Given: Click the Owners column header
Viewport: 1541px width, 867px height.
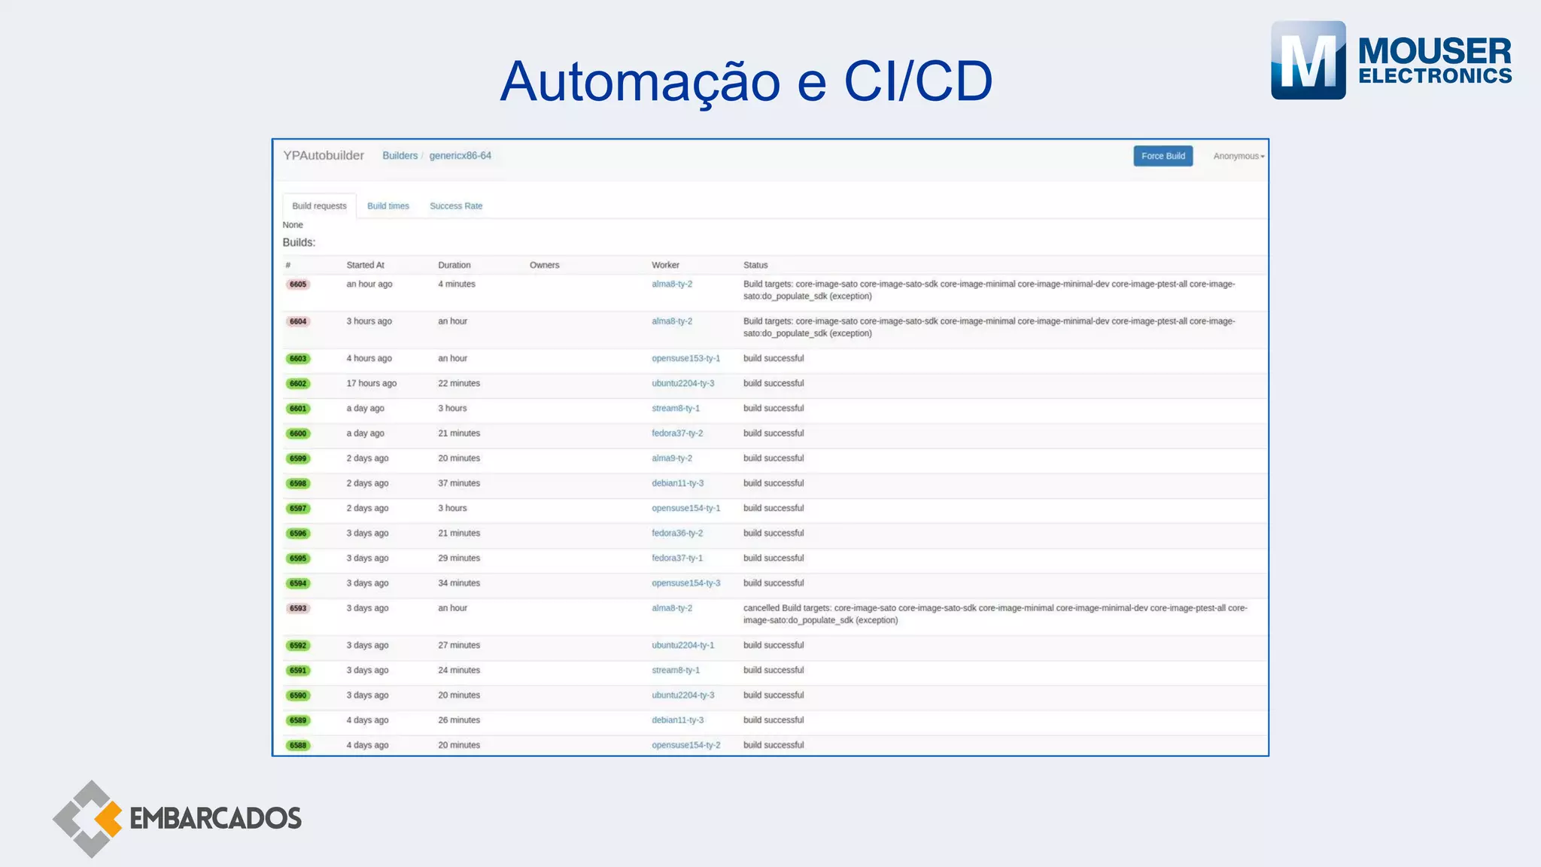Looking at the screenshot, I should click(x=544, y=265).
